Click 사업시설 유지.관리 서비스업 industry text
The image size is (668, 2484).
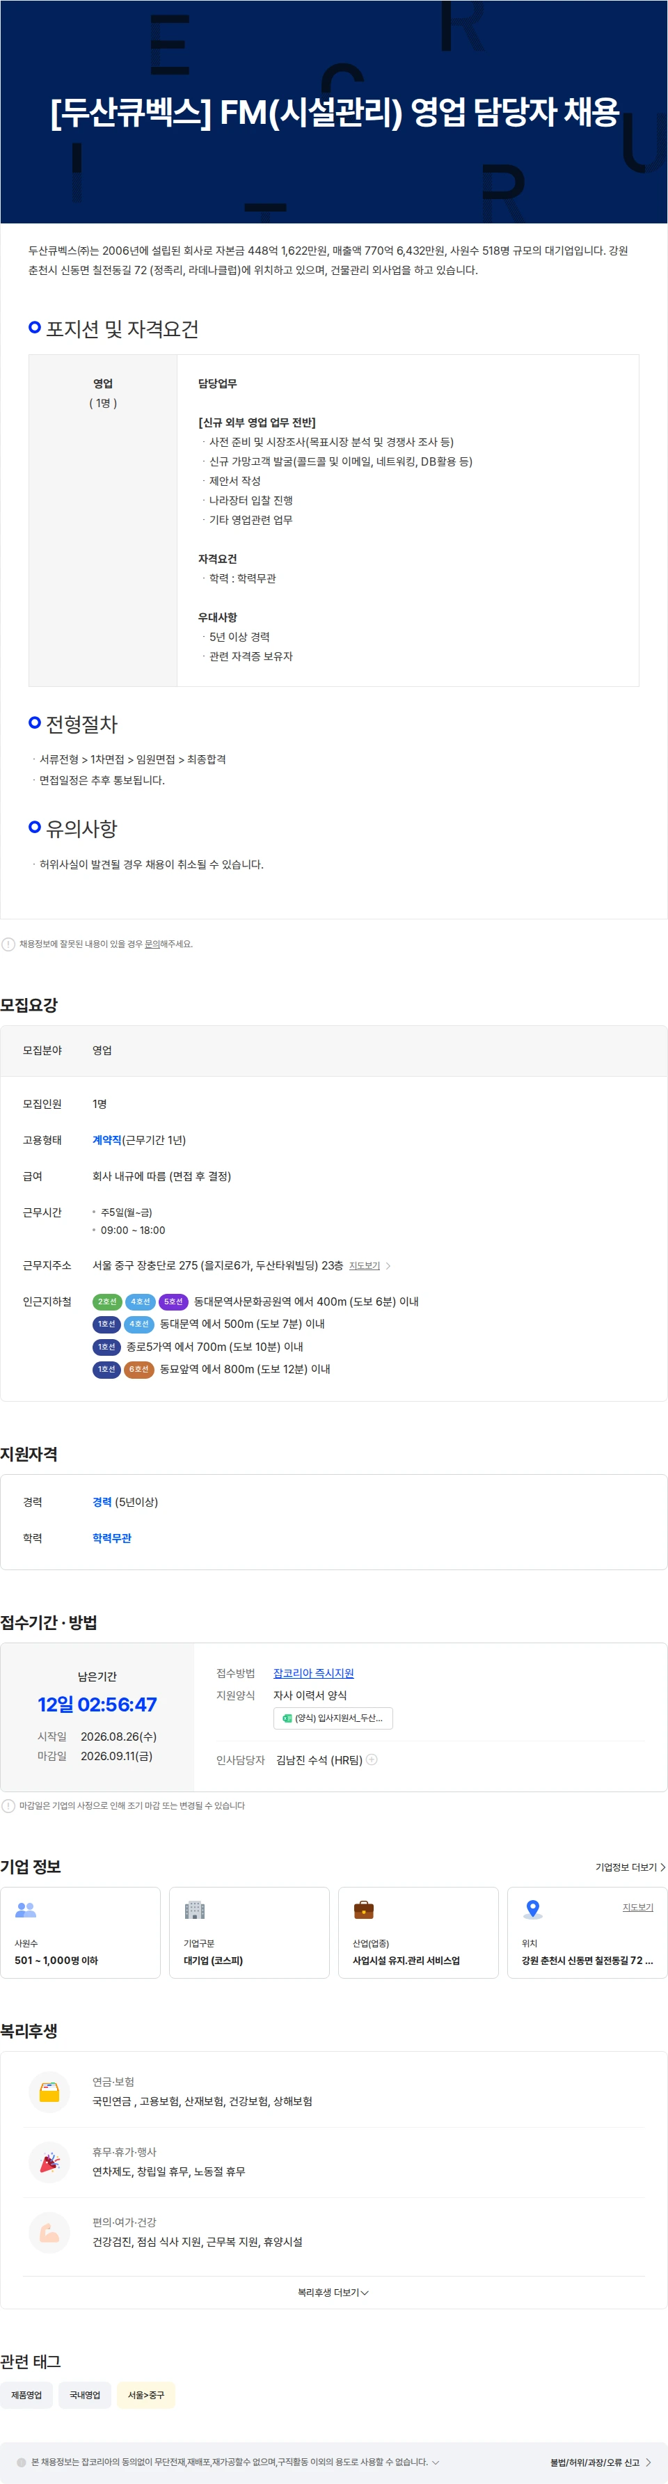pyautogui.click(x=406, y=1961)
